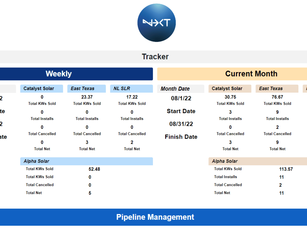The height and width of the screenshot is (230, 307).
Task: Select the Pipeline Management banner
Action: tap(153, 217)
